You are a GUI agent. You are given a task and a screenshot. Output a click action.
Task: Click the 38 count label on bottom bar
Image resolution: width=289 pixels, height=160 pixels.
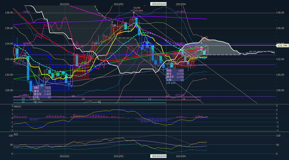pos(83,99)
